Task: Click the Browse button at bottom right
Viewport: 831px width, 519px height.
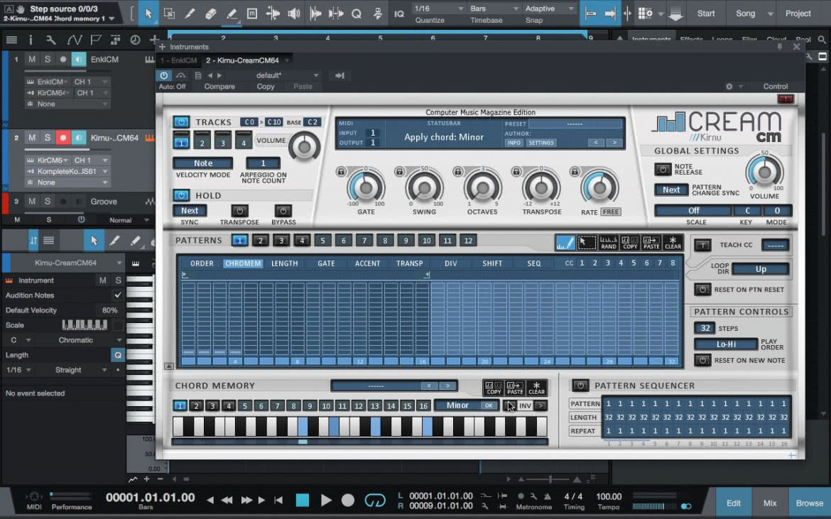Action: (x=809, y=503)
